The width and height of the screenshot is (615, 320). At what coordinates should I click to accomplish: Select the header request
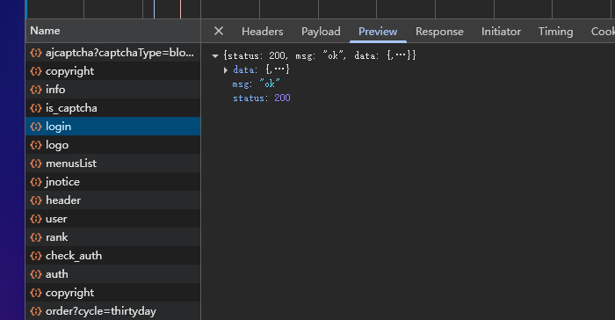point(113,200)
